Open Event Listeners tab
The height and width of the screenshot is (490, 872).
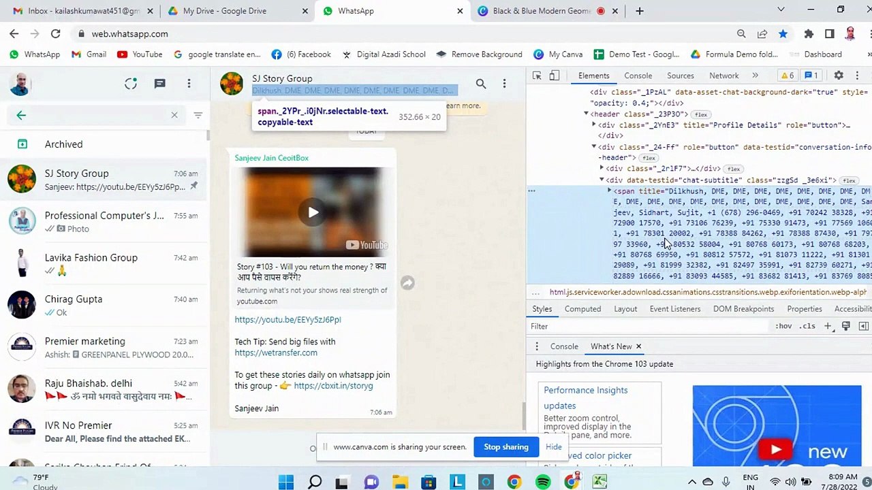[674, 309]
